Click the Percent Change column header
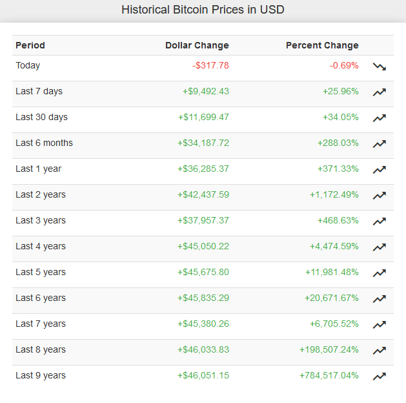 click(x=322, y=45)
